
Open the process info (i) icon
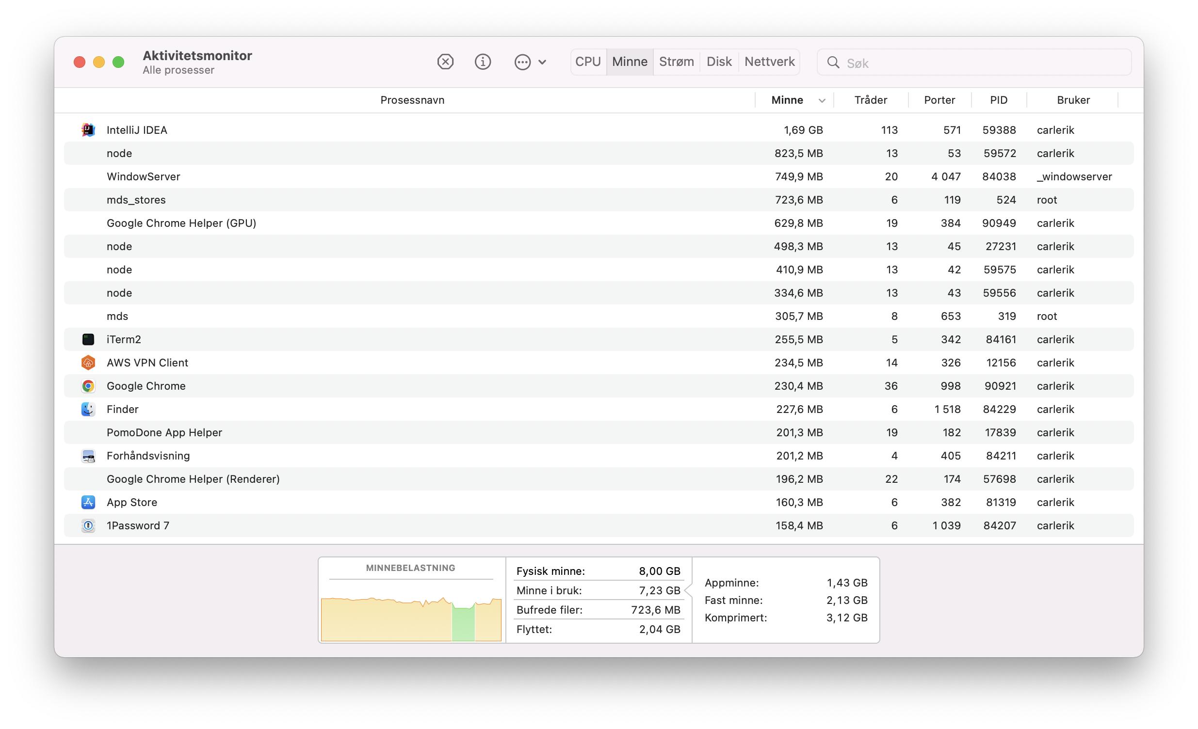482,62
